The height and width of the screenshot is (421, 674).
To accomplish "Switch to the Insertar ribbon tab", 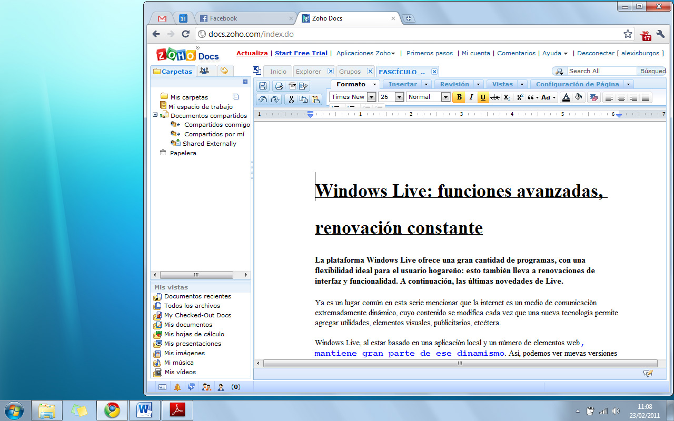I will click(402, 84).
